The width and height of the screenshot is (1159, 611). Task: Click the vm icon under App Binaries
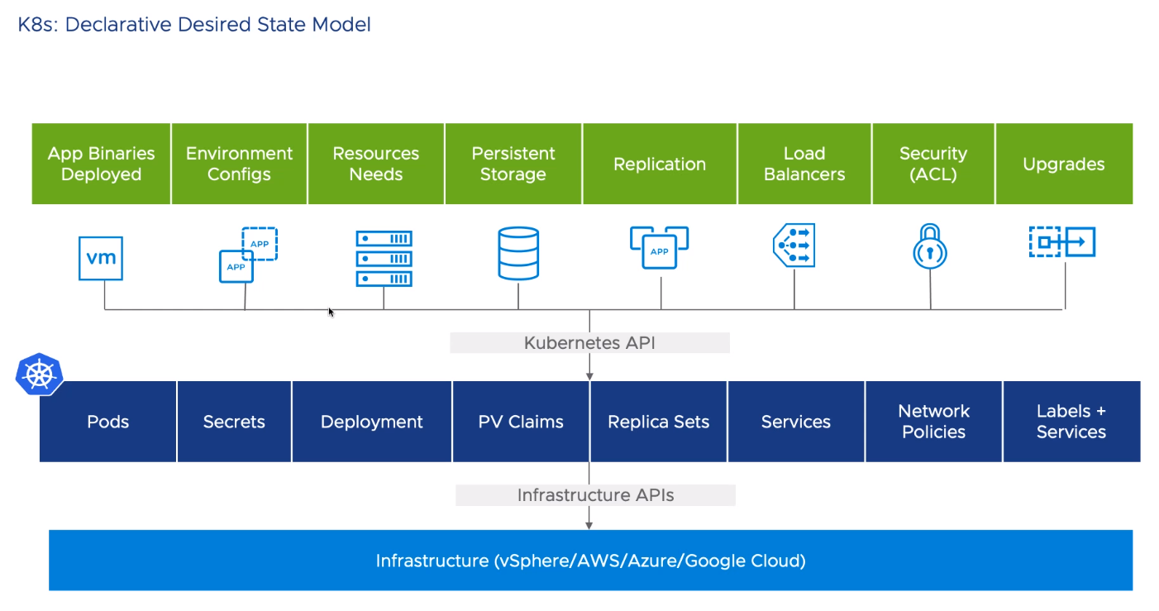101,257
